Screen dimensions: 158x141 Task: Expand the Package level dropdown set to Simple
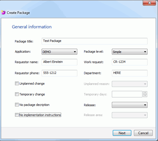(130, 52)
